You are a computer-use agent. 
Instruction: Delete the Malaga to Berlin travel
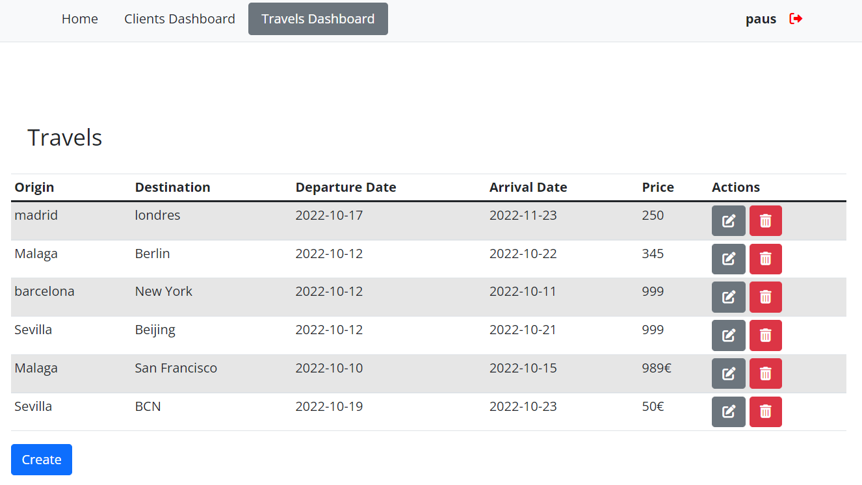coord(765,259)
